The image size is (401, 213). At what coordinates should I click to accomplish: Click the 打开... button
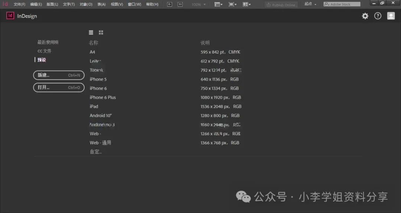59,87
